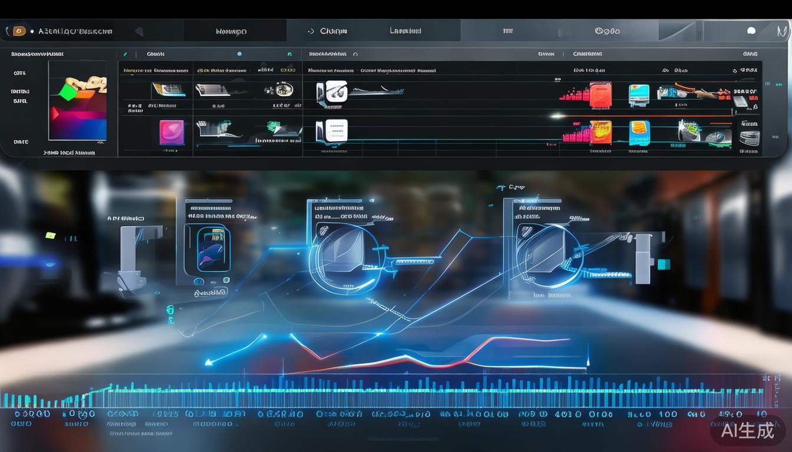The width and height of the screenshot is (792, 452).
Task: Click the colorful gradient preview in the left panel
Action: 77,101
